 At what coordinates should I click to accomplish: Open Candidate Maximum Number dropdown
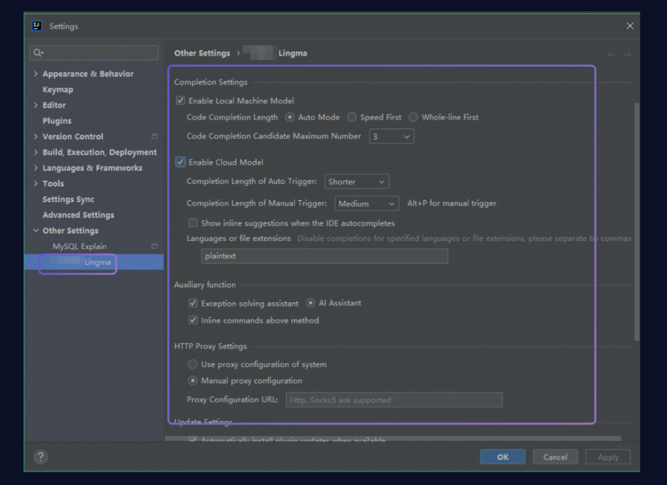(391, 136)
